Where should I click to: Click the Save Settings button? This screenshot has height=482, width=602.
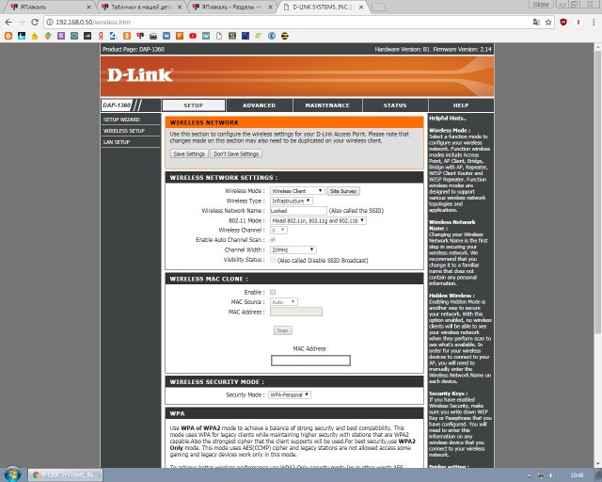189,153
